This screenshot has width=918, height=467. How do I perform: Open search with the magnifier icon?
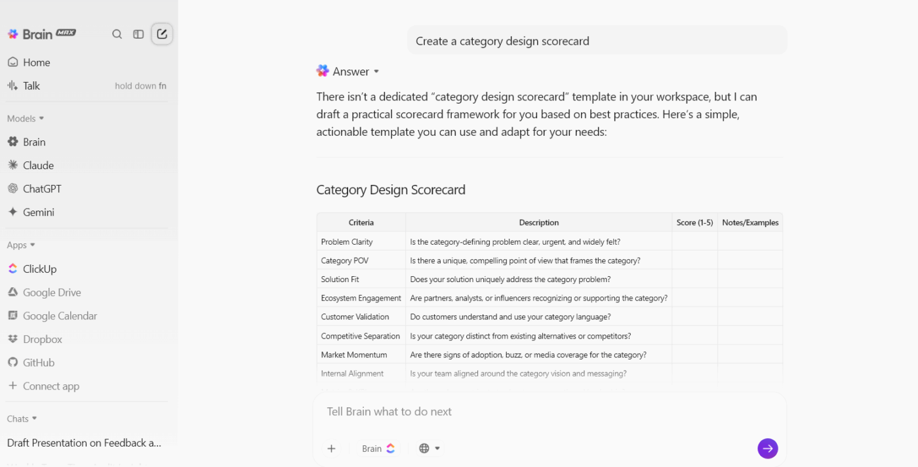click(117, 33)
